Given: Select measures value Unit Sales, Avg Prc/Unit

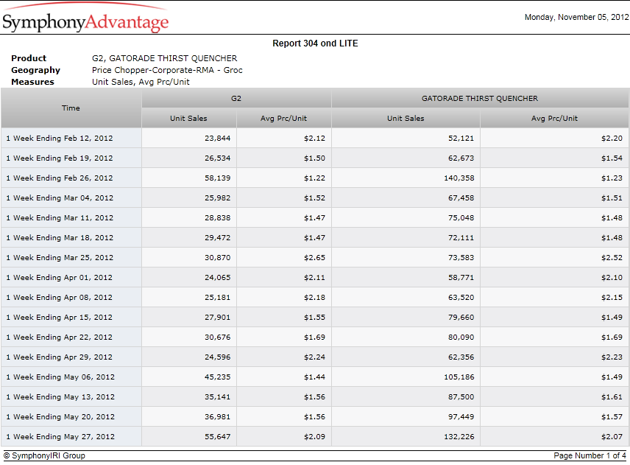Looking at the screenshot, I should coord(141,82).
